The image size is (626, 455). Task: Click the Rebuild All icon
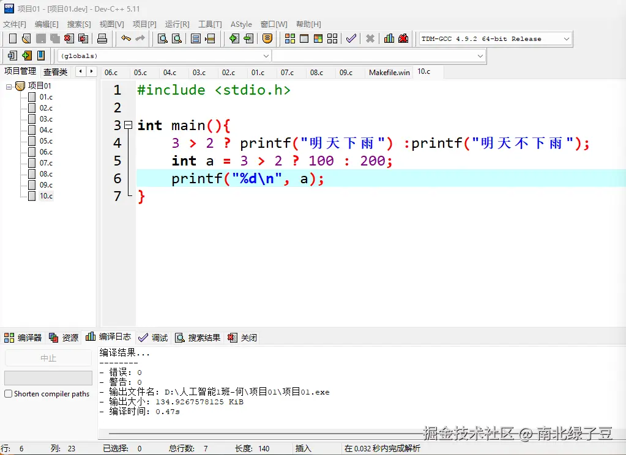point(332,38)
